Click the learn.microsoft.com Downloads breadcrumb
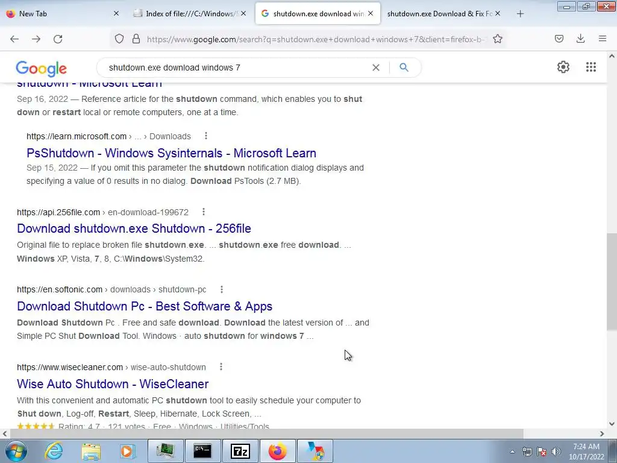Image resolution: width=617 pixels, height=463 pixels. coord(108,136)
